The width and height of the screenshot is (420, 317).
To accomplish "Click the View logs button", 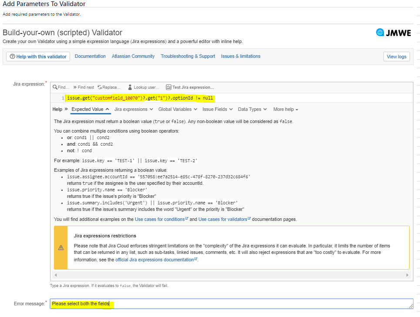I will click(396, 57).
